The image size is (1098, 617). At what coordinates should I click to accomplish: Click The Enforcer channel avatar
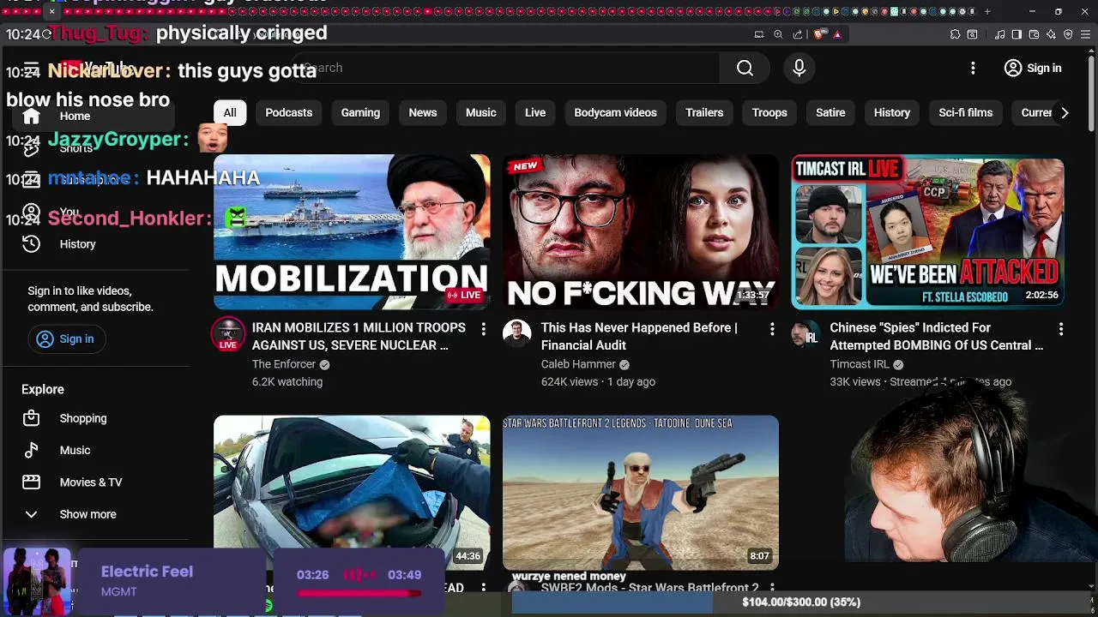(x=228, y=334)
